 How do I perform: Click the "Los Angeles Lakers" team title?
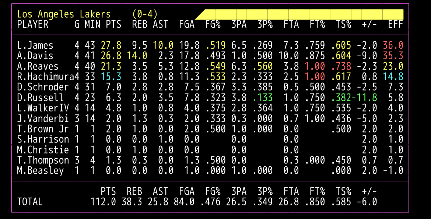coord(64,14)
